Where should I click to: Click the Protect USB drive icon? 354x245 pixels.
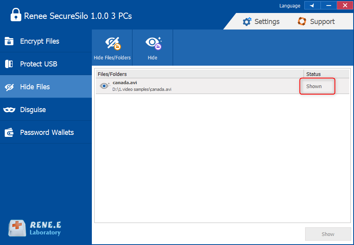click(x=9, y=64)
